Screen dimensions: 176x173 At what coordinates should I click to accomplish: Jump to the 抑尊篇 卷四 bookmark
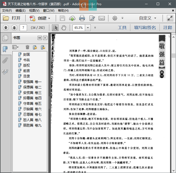coord(32,98)
